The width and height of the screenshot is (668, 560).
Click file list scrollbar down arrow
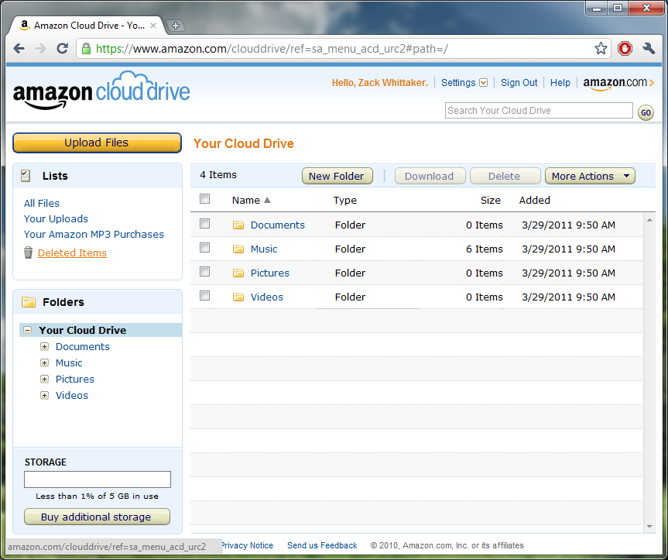649,527
